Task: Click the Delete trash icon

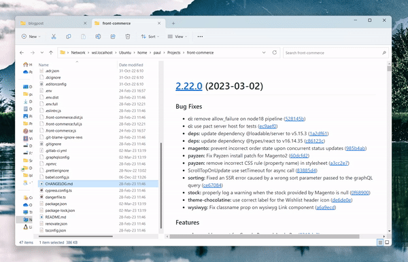Action: [x=128, y=37]
